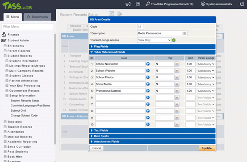
Task: Open Parent Lounge dropdown for School Website
Action: (x=206, y=71)
